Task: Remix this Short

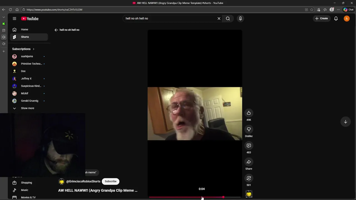Action: [249, 178]
